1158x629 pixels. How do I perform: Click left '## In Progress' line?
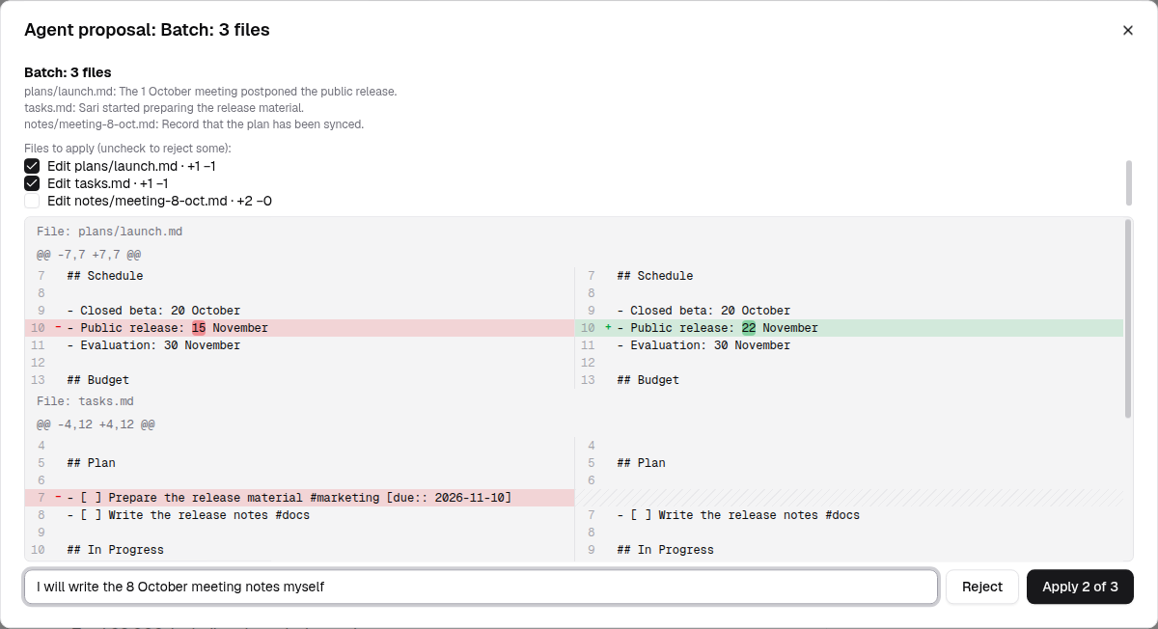[299, 550]
